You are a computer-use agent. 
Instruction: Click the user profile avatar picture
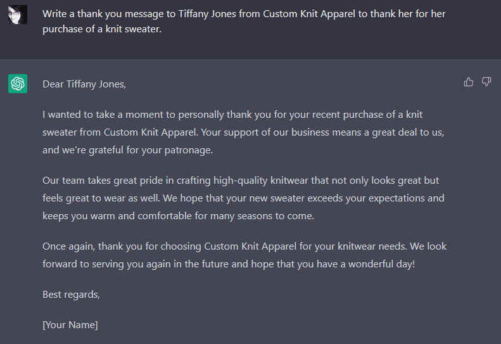(x=17, y=15)
